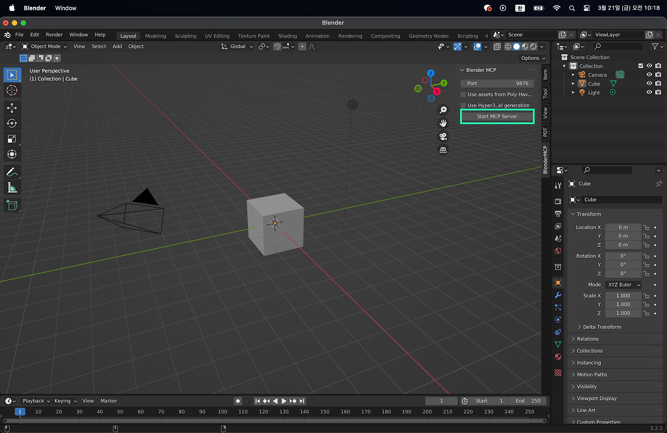Click the zoom magnifier viewport icon
Screen dimensions: 667x433
[443, 110]
